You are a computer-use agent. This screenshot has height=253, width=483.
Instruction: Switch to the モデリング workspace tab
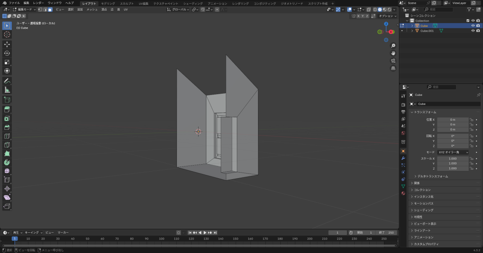108,3
